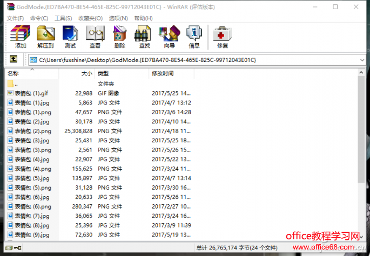This screenshot has width=370, height=256.
Task: Click file icon of 表情包 (3).jpg
Action: pos(10,140)
